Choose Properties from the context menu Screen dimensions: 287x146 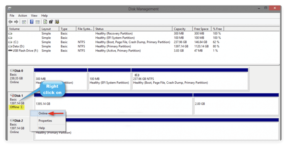(x=48, y=121)
